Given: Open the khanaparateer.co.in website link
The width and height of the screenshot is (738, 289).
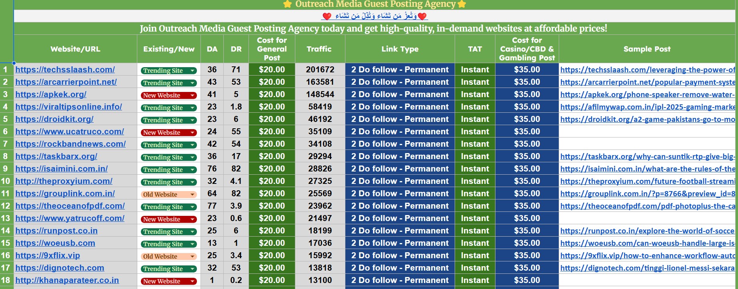Looking at the screenshot, I should (x=67, y=280).
